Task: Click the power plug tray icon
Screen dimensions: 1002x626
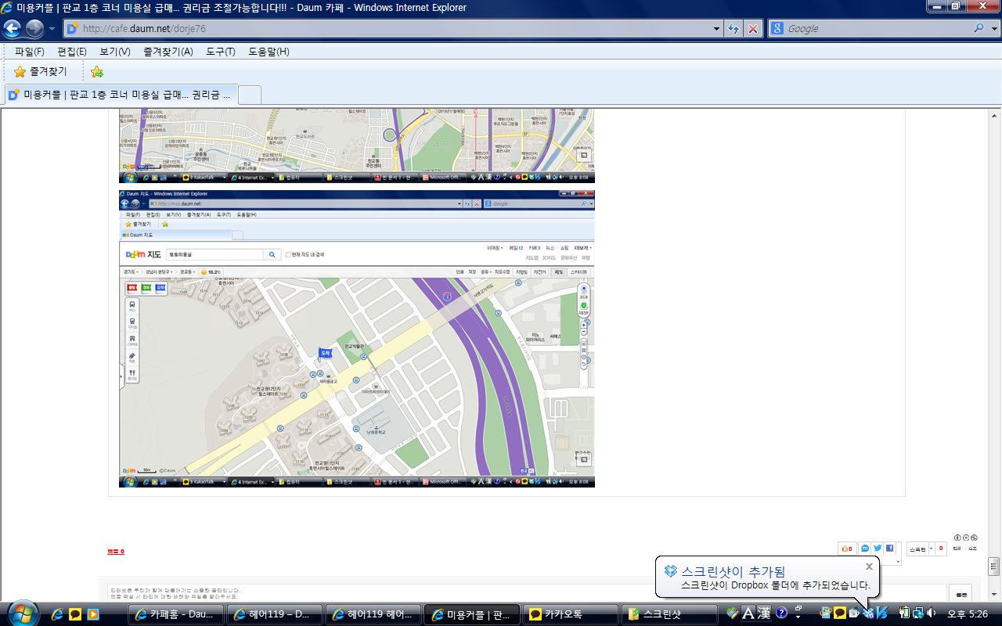Action: (x=904, y=613)
